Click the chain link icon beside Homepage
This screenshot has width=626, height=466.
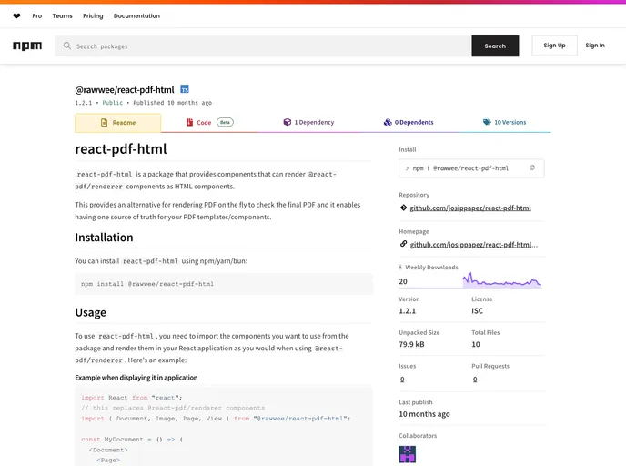pyautogui.click(x=403, y=244)
